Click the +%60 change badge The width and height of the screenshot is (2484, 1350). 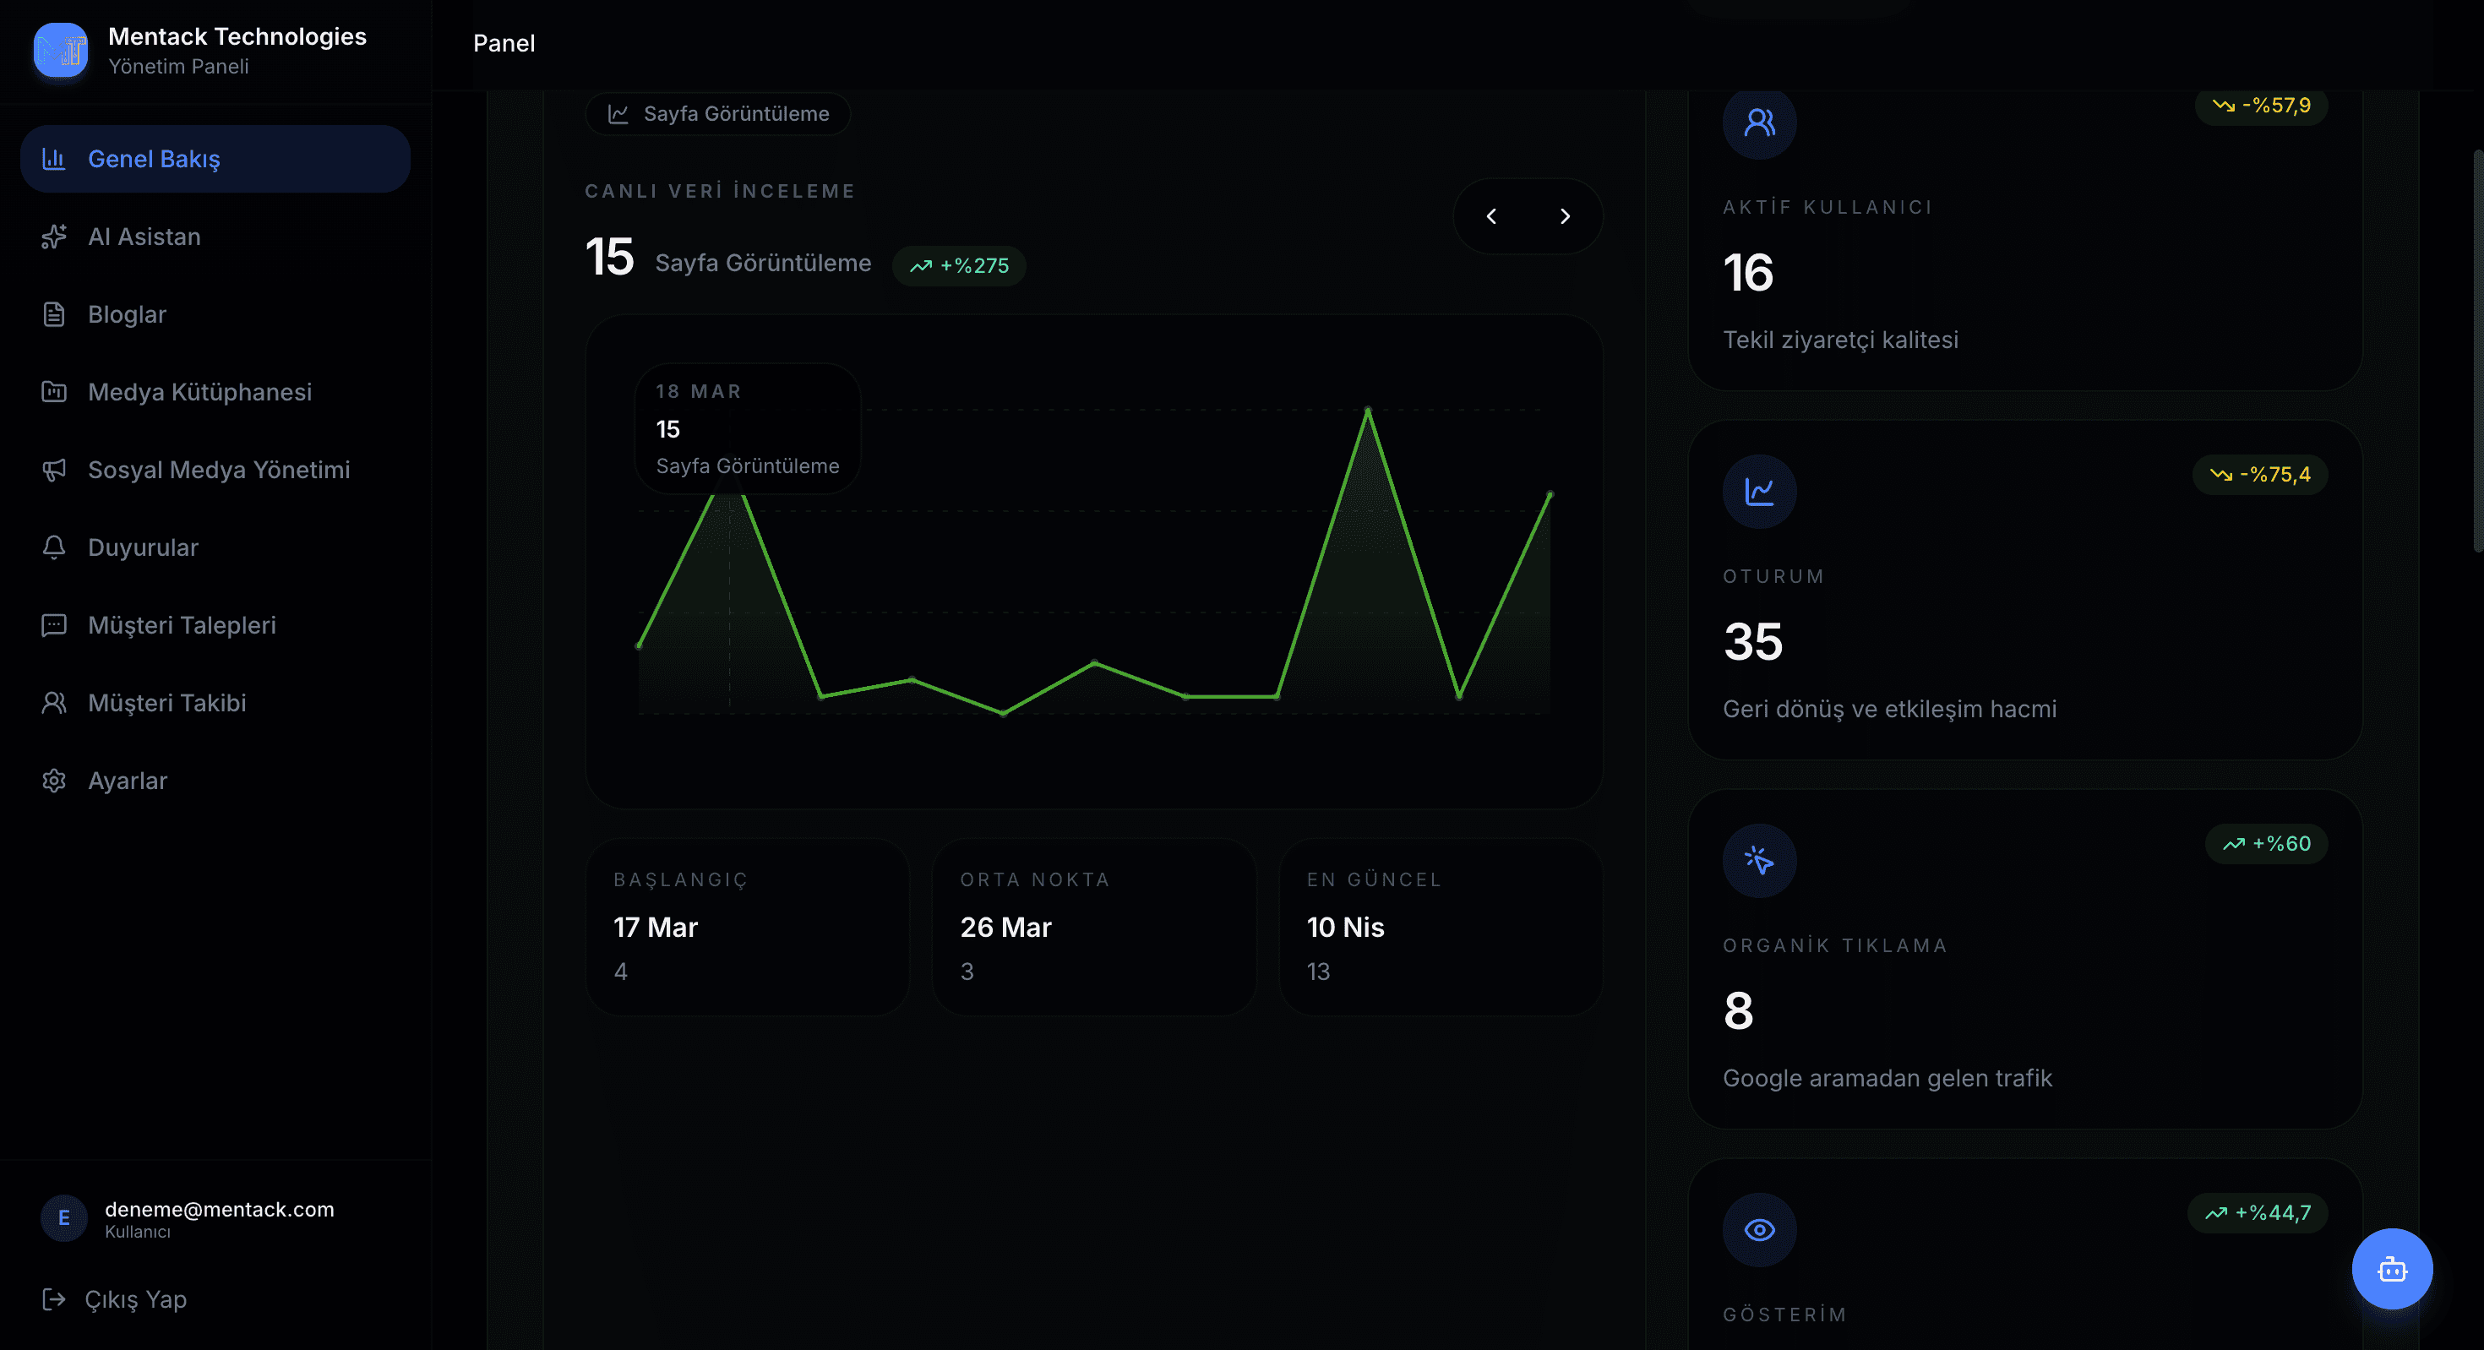pyautogui.click(x=2266, y=844)
